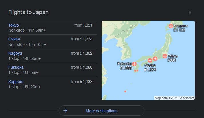Choose Fukuoka in the flight list
This screenshot has height=118, width=204.
16,68
